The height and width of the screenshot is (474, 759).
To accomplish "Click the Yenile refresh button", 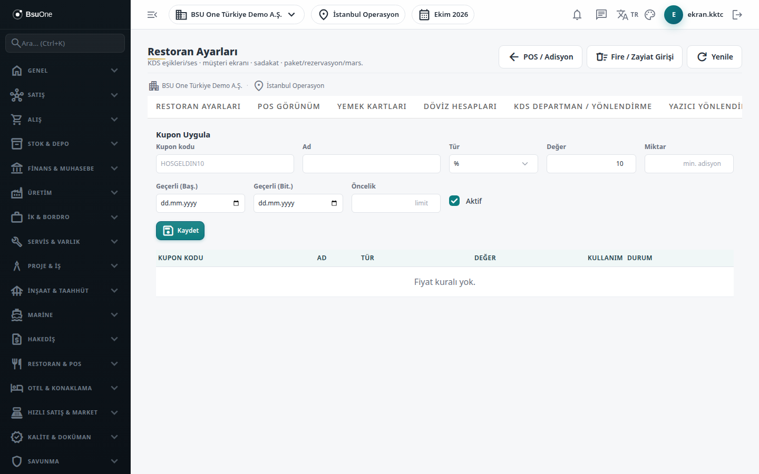I will pyautogui.click(x=714, y=57).
